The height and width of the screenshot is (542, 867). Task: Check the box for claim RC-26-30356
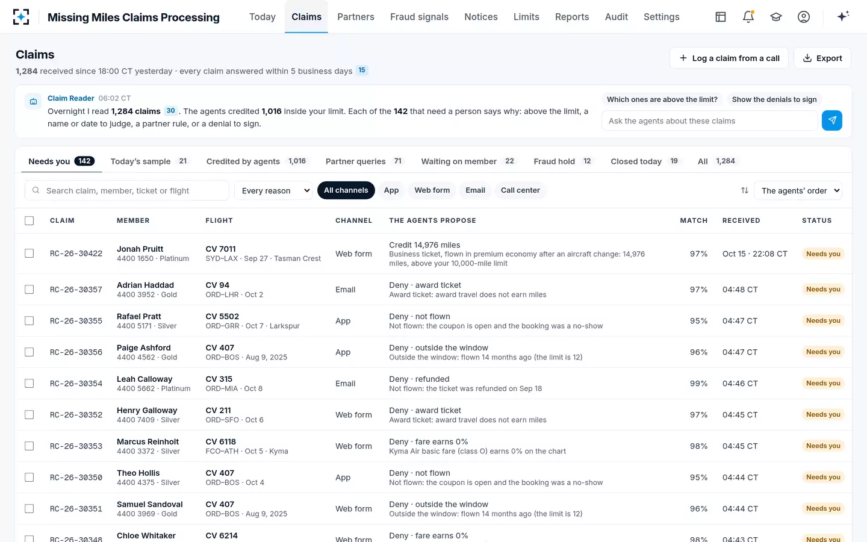coord(29,352)
